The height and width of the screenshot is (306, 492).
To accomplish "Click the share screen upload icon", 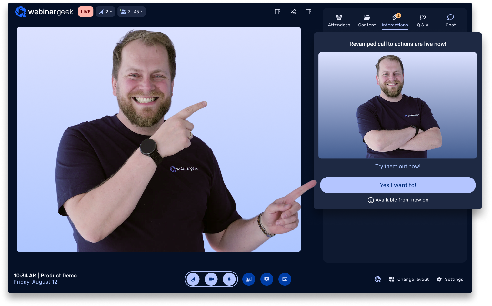I will 267,279.
